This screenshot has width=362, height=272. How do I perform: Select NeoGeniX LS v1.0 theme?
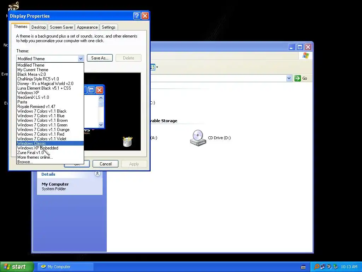coord(50,97)
